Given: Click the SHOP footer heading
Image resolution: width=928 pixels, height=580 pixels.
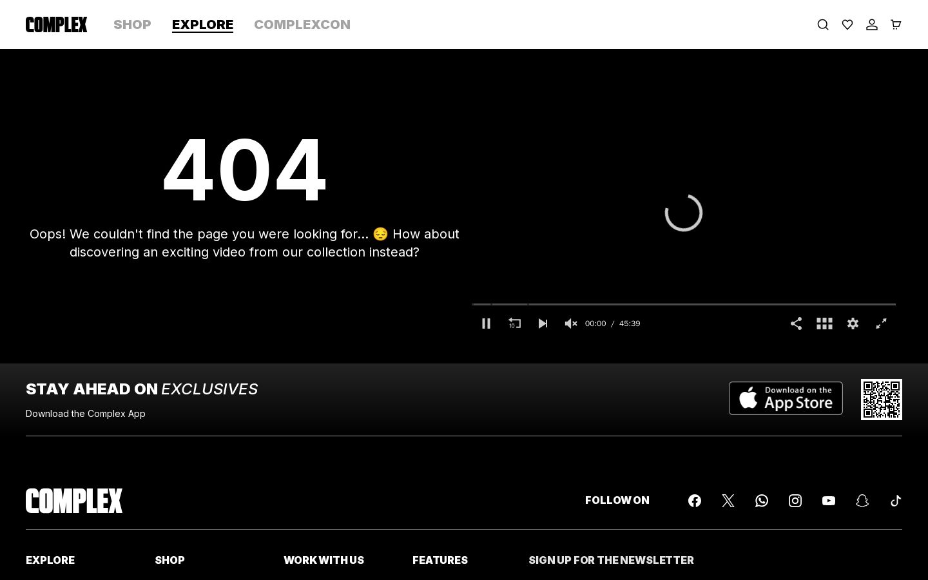Looking at the screenshot, I should point(169,560).
